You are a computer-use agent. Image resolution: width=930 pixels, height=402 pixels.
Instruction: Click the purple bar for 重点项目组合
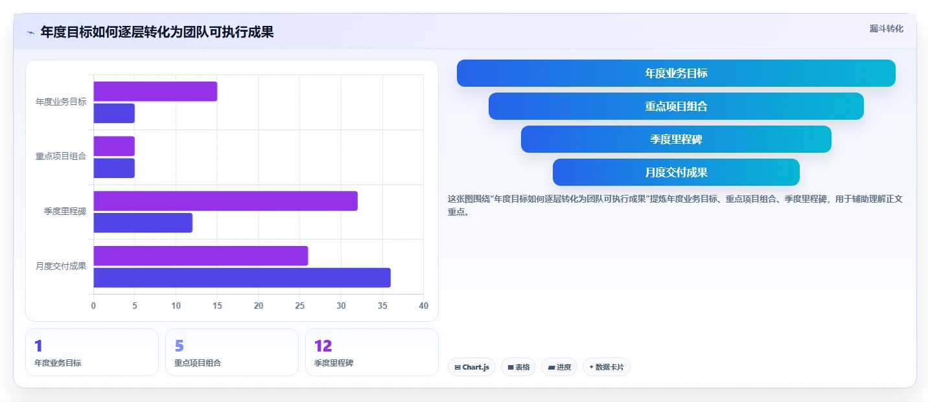point(114,146)
